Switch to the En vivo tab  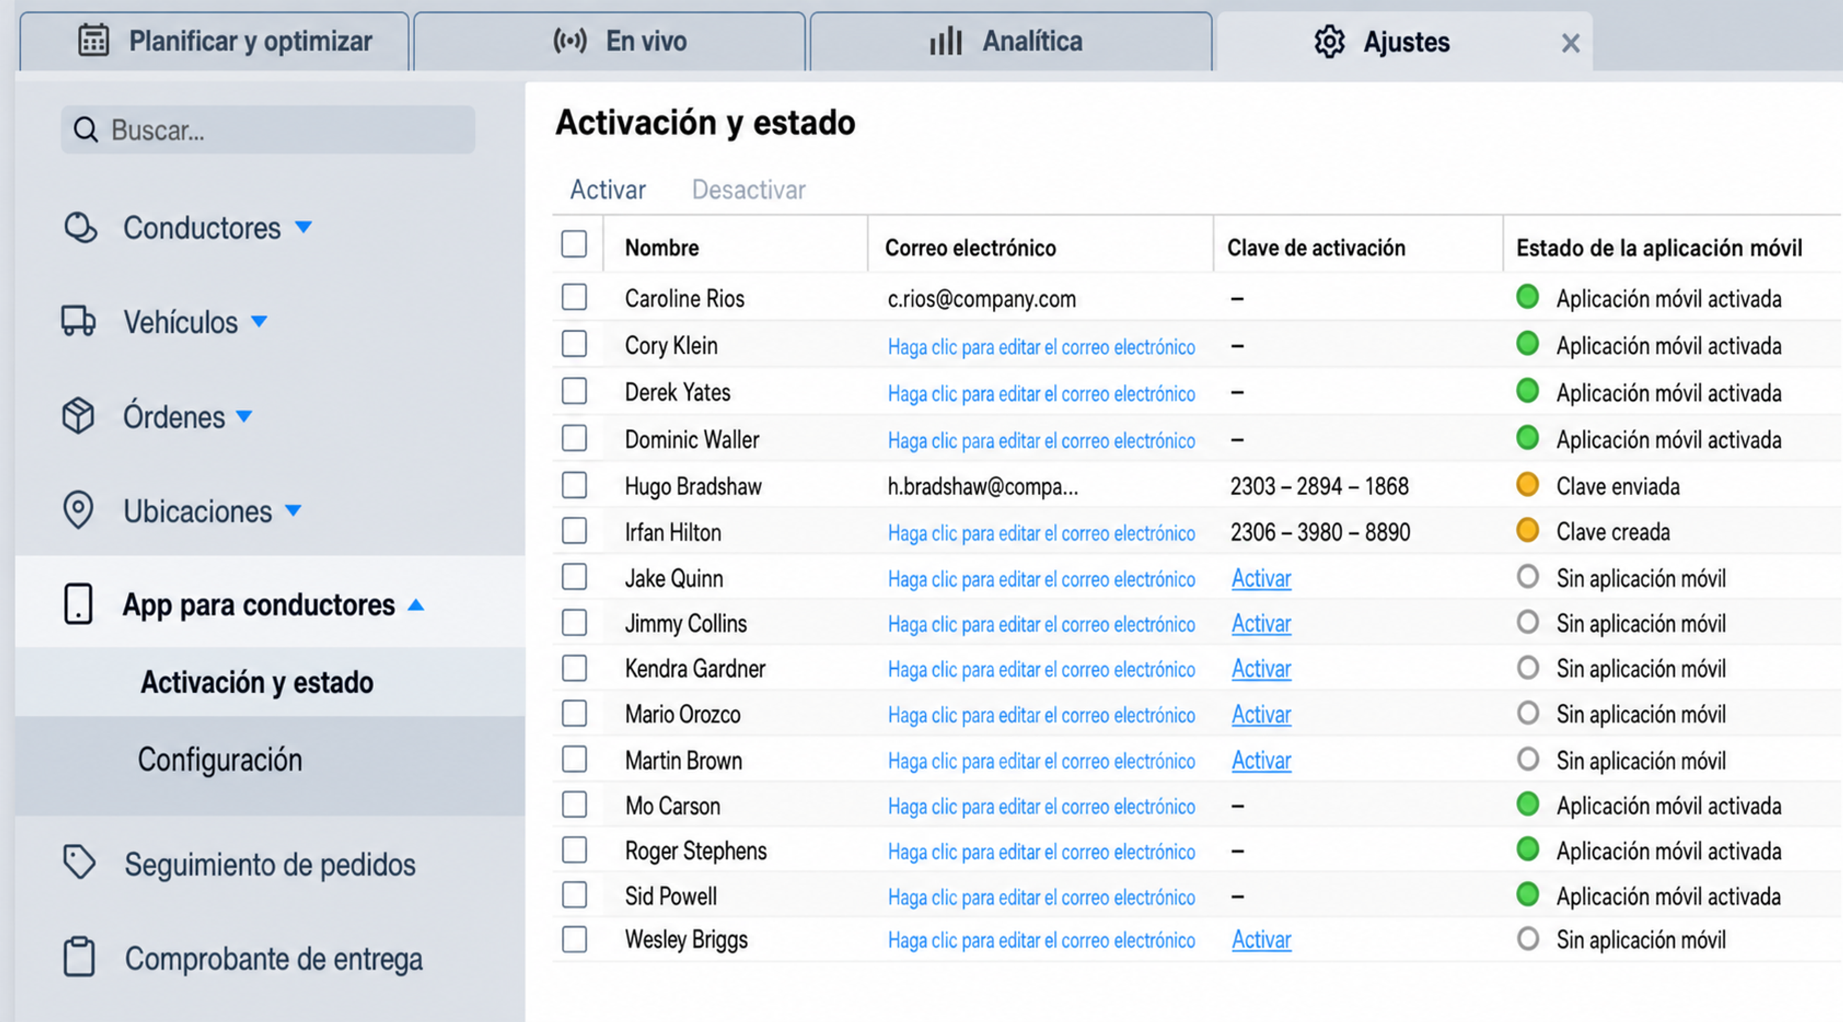pos(609,42)
